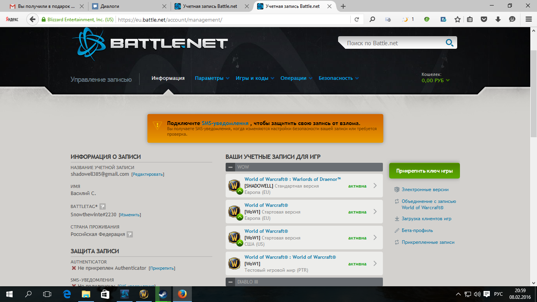Open Warlords of Draenor account chevron
Image resolution: width=537 pixels, height=302 pixels.
point(375,186)
